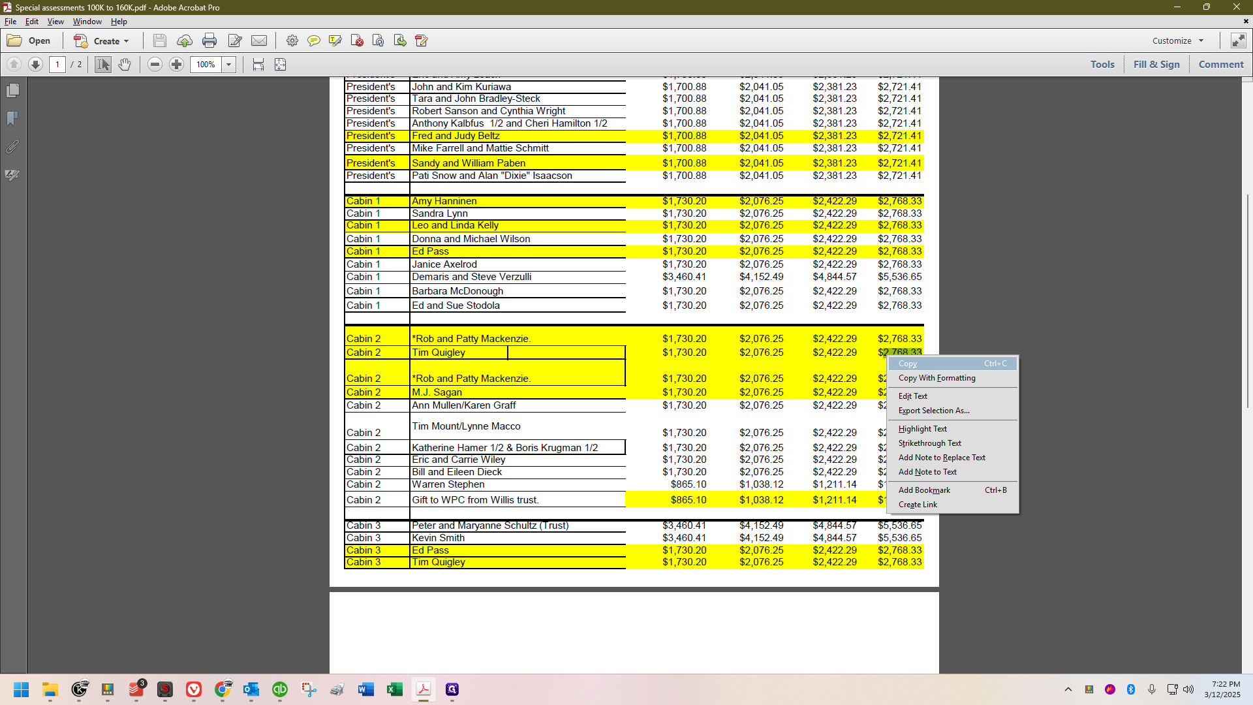
Task: Click the Extract Pages icon
Action: pyautogui.click(x=400, y=40)
